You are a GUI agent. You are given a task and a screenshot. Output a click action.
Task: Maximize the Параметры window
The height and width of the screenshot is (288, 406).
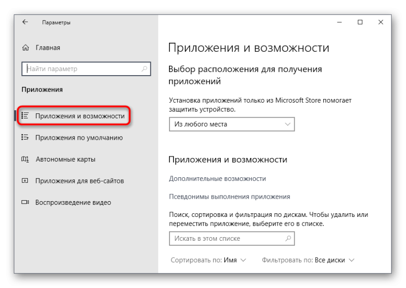tap(360, 22)
